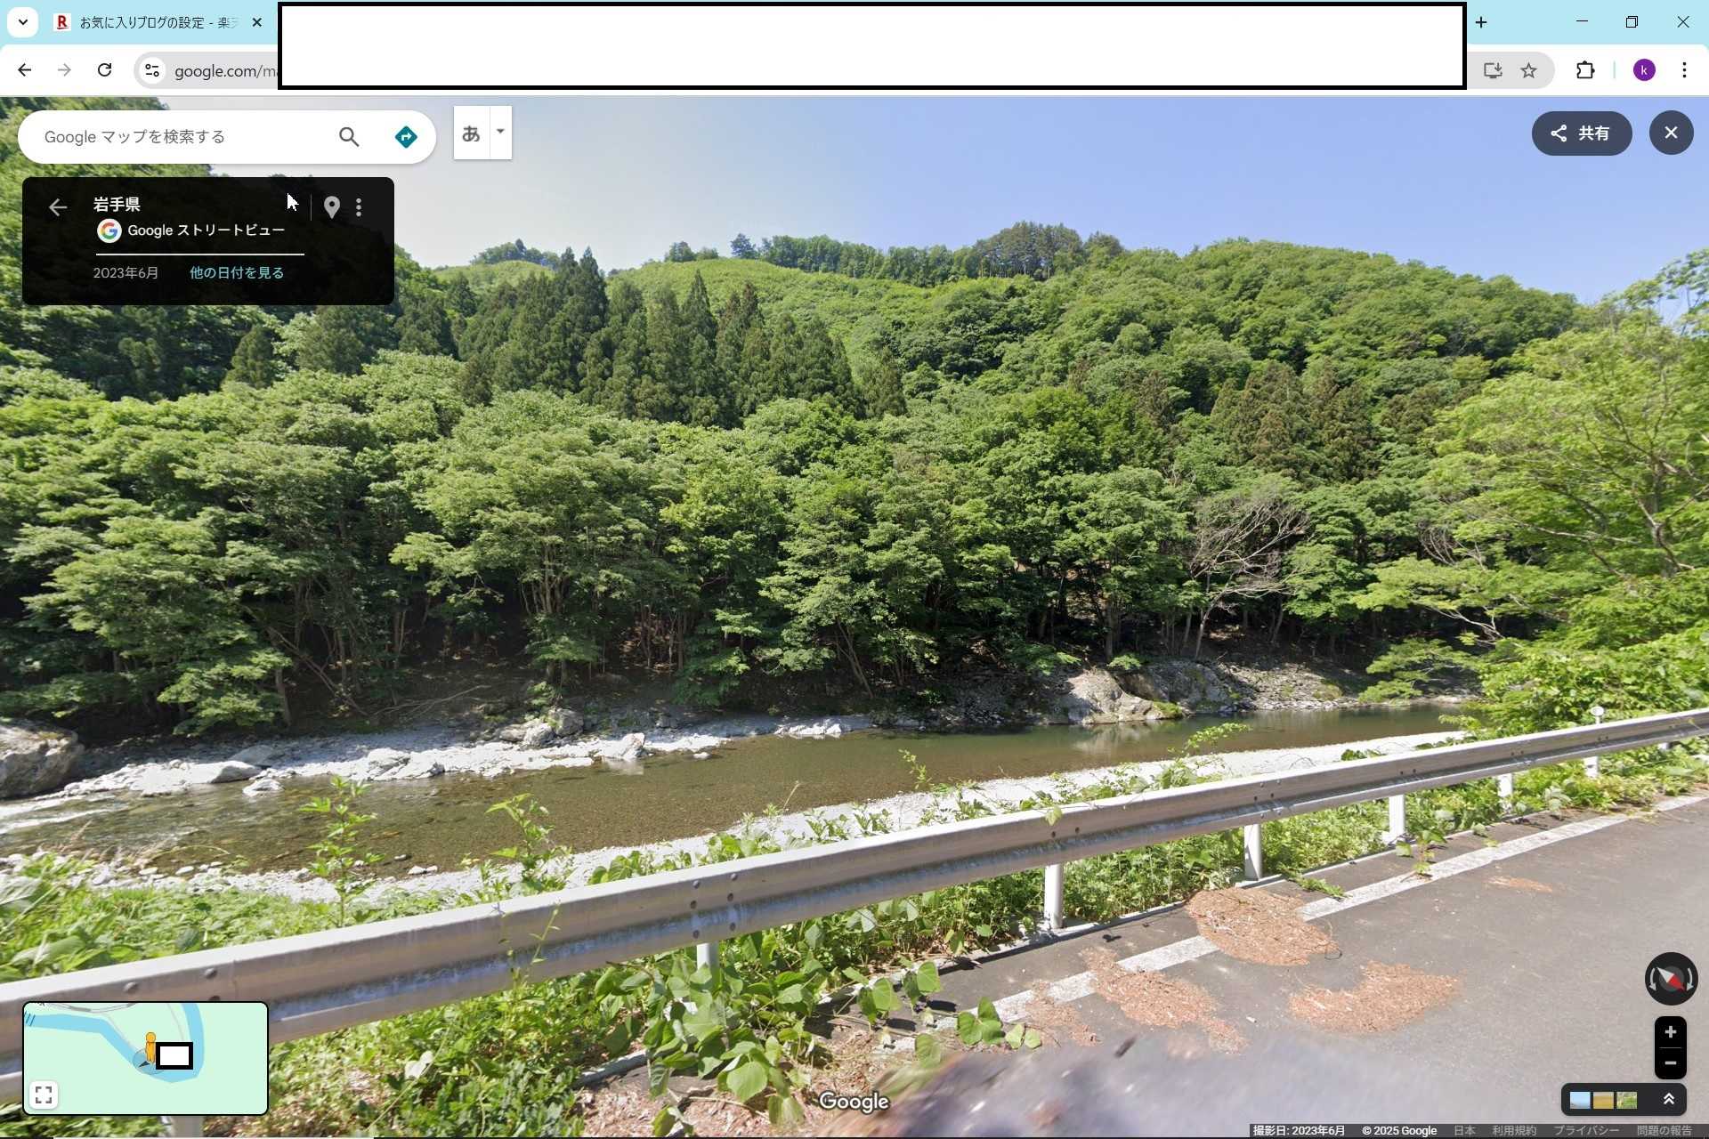
Task: Click the Google Maps search magnifier icon
Action: pos(349,137)
